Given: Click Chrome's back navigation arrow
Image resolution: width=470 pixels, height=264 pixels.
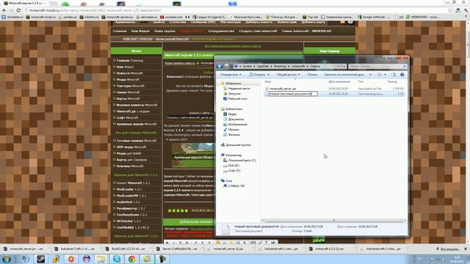Looking at the screenshot, I should [4, 10].
